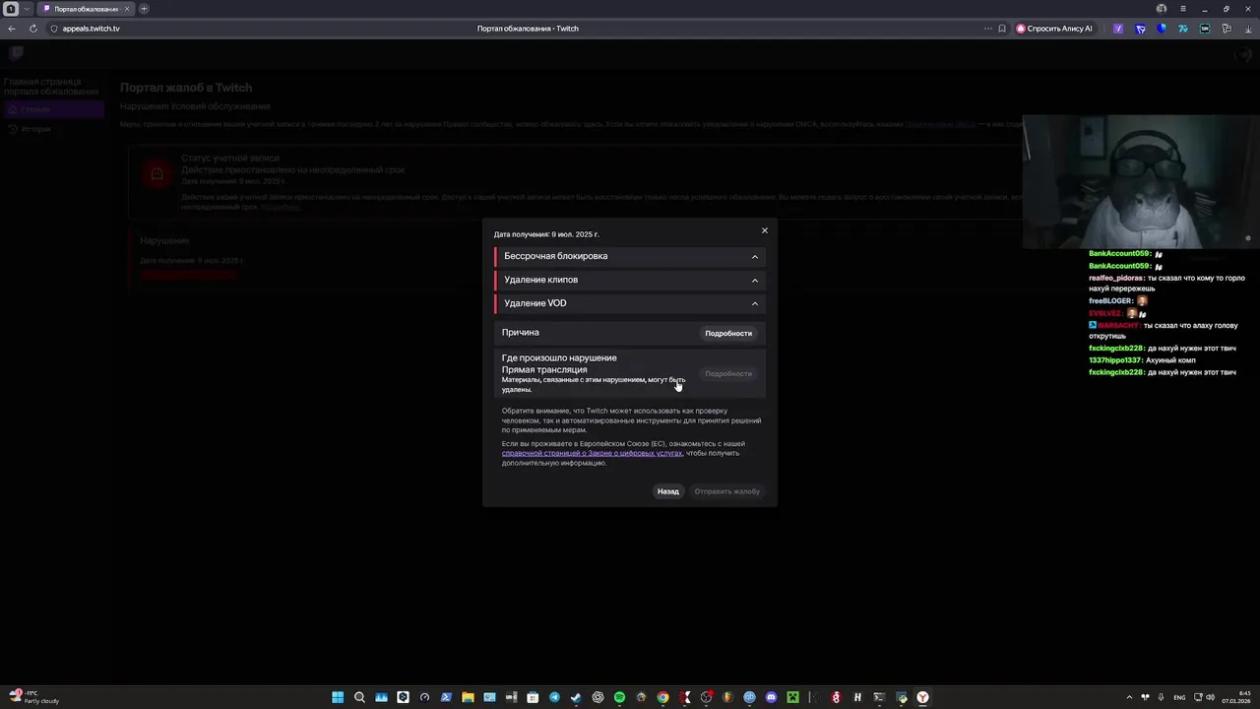Viewport: 1260px width, 709px height.
Task: Open Microsoft Store from the taskbar
Action: coord(533,697)
